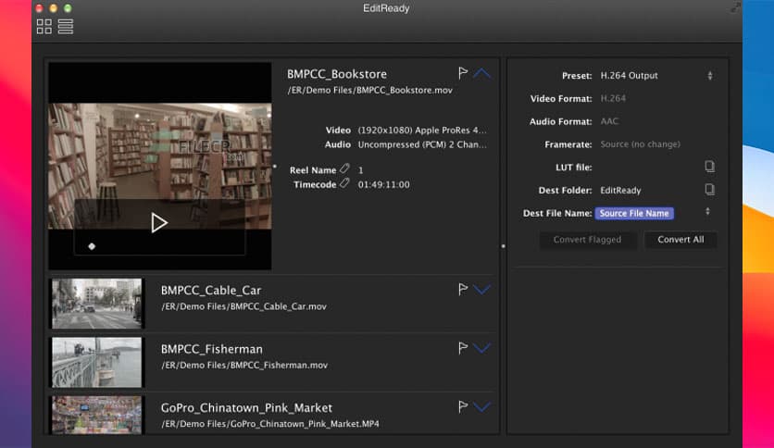This screenshot has width=774, height=448.
Task: Flag the BMPCC_Cable_Car clip
Action: click(x=463, y=290)
